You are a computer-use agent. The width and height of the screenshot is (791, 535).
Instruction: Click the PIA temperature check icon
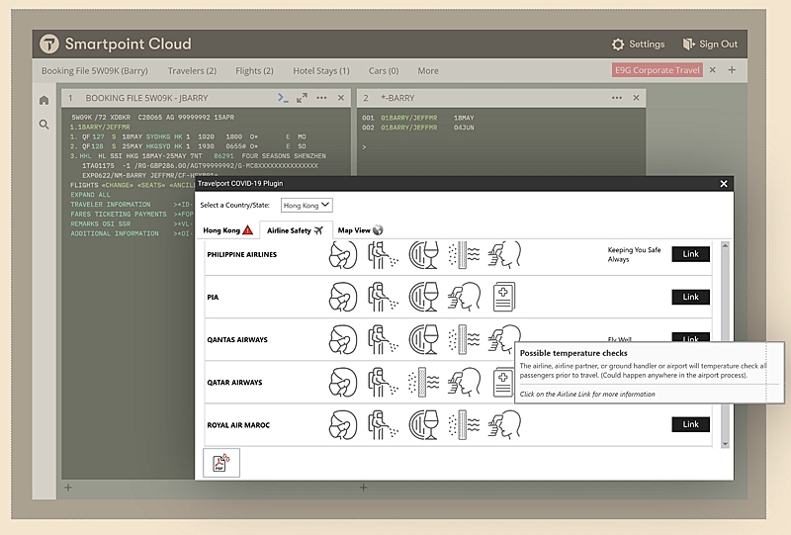click(x=464, y=297)
